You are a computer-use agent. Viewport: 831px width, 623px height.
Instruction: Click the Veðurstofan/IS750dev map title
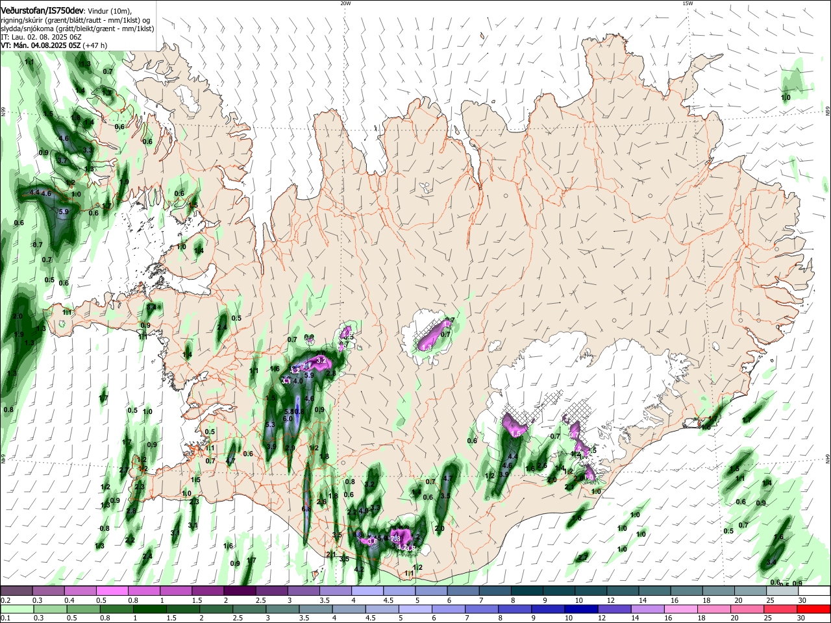pyautogui.click(x=42, y=10)
